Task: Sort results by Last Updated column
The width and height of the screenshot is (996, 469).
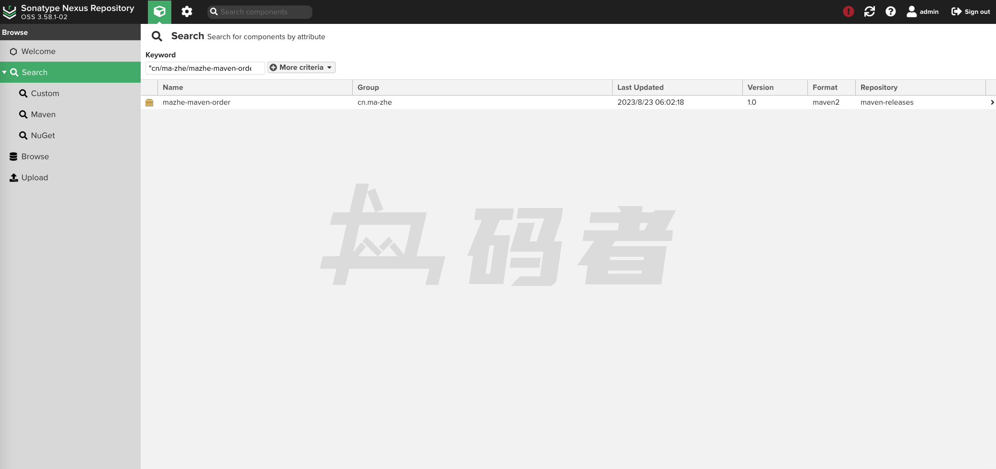Action: [640, 87]
